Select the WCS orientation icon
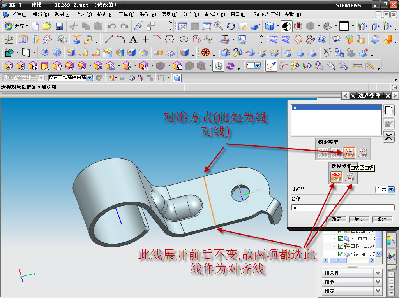The width and height of the screenshot is (399, 298). point(271,66)
